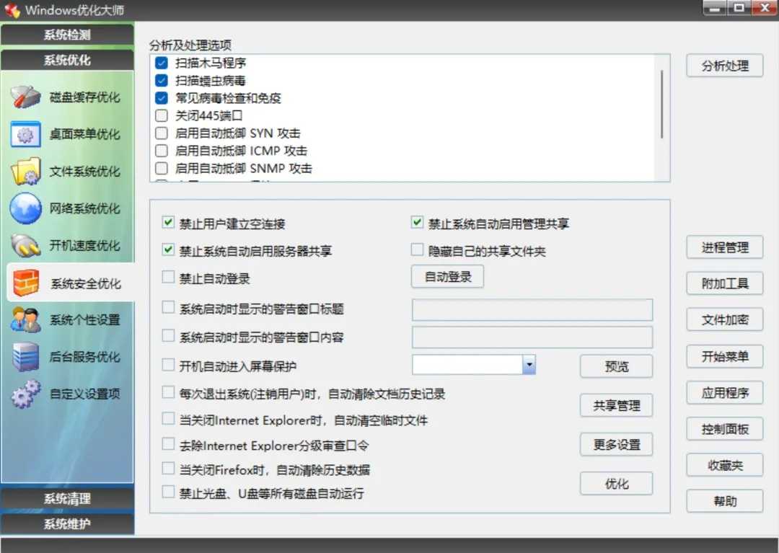Click the file system optimization folder icon (文件系统优化)
The image size is (779, 553).
[x=25, y=172]
